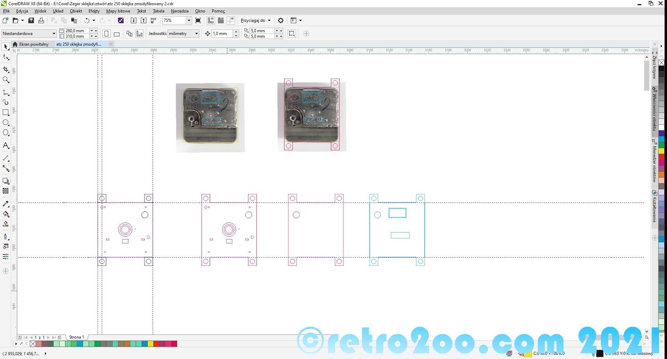Select the Zoom magnifier tool
667x359 pixels.
click(6, 80)
